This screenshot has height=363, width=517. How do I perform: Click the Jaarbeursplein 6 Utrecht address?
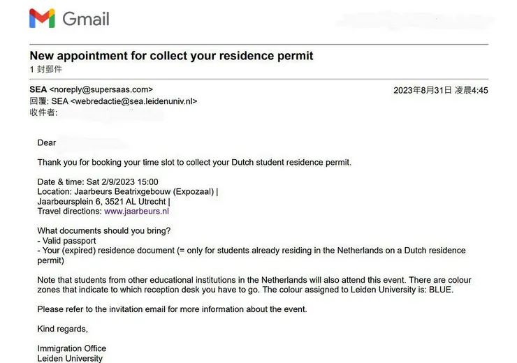click(x=103, y=202)
